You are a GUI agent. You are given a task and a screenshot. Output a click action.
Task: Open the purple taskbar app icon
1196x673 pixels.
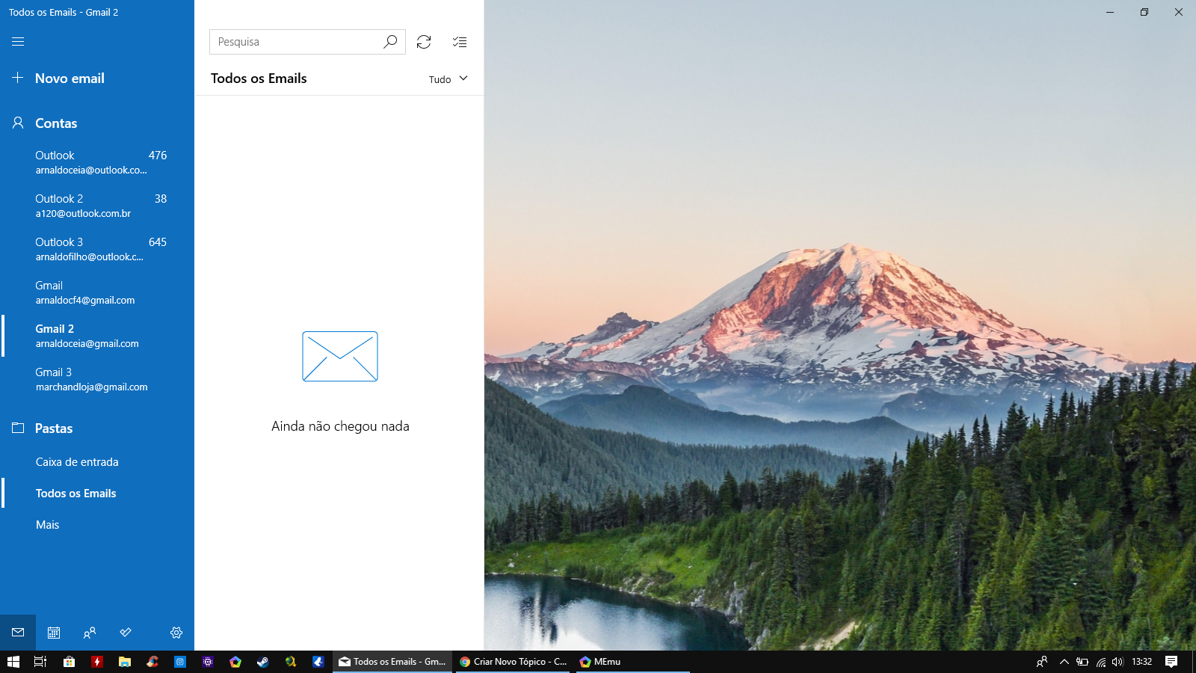tap(207, 662)
